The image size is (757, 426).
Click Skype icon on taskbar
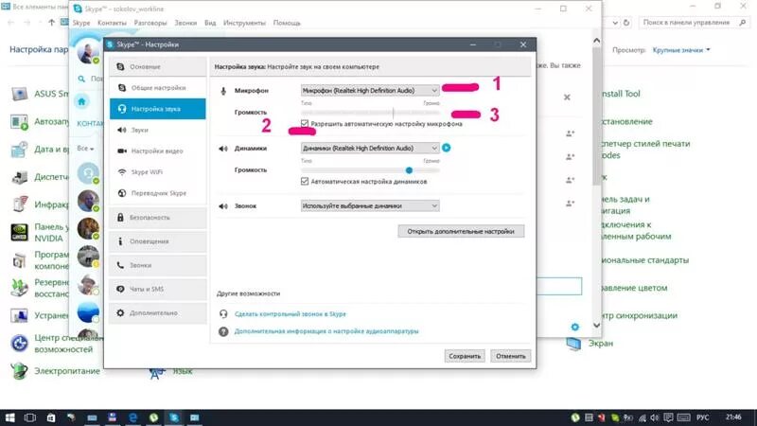tap(174, 417)
